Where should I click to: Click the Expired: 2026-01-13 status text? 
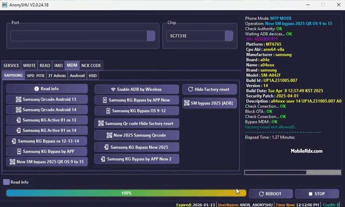[x=195, y=205]
